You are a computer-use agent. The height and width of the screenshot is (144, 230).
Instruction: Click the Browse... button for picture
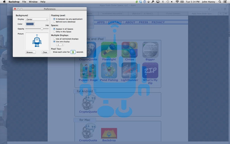point(30,52)
